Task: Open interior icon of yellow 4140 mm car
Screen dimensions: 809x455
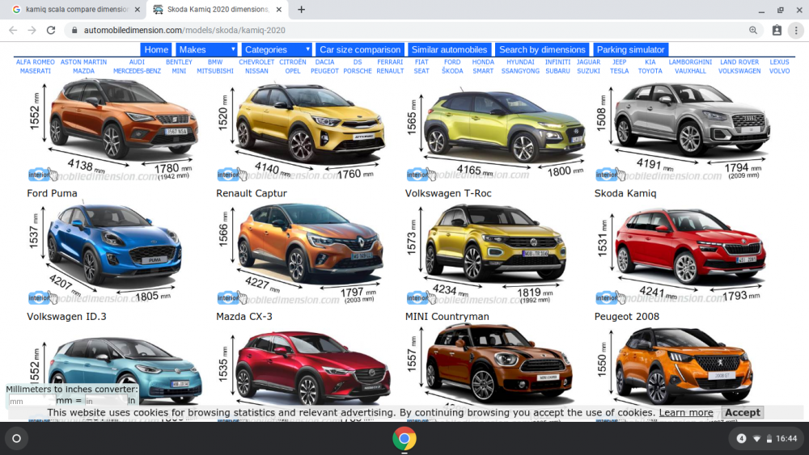Action: (x=231, y=175)
